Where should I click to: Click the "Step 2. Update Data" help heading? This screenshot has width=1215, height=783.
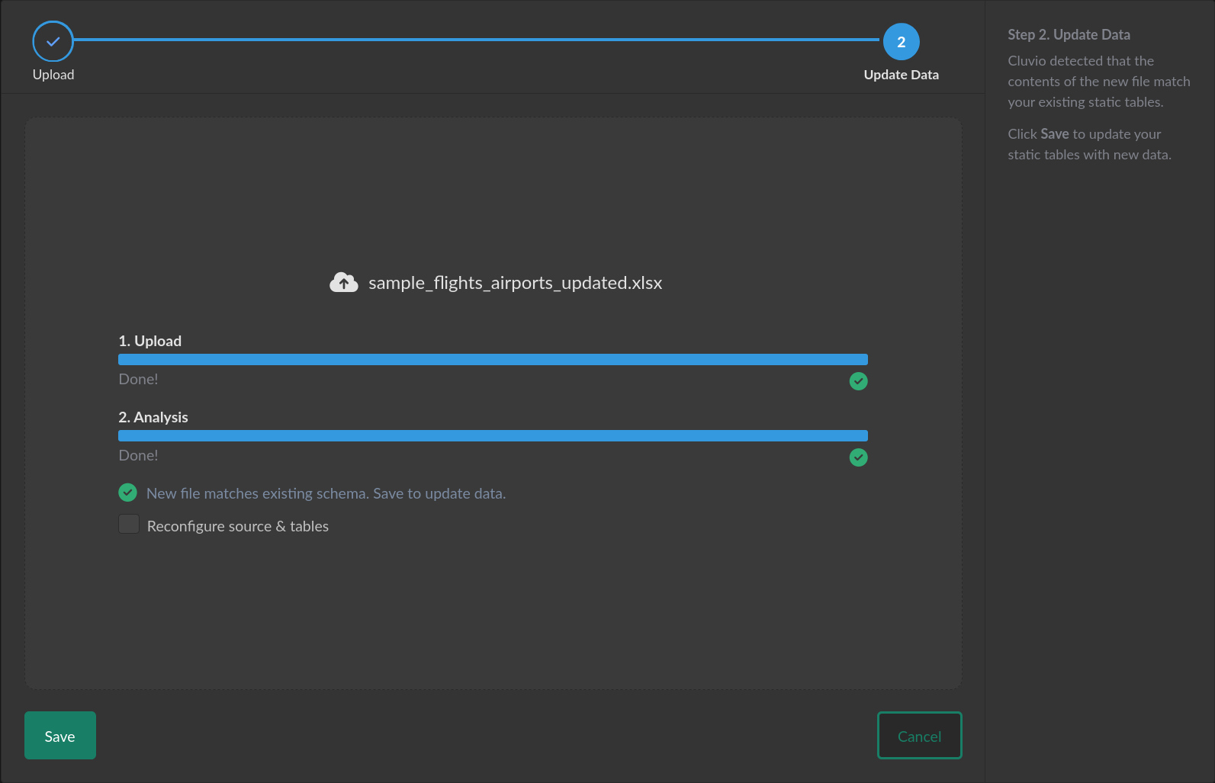pyautogui.click(x=1069, y=35)
